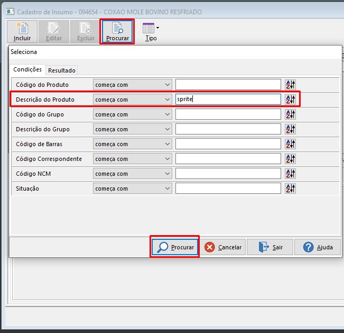
Task: Switch to the Condições tab
Action: click(27, 69)
